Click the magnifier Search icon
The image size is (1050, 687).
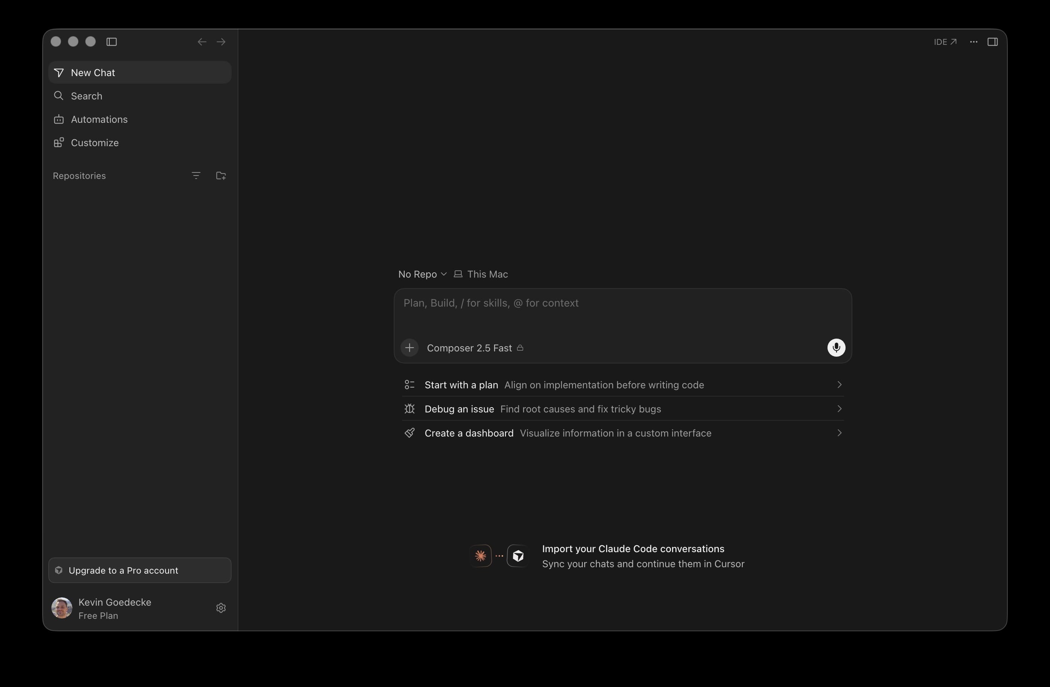(59, 96)
